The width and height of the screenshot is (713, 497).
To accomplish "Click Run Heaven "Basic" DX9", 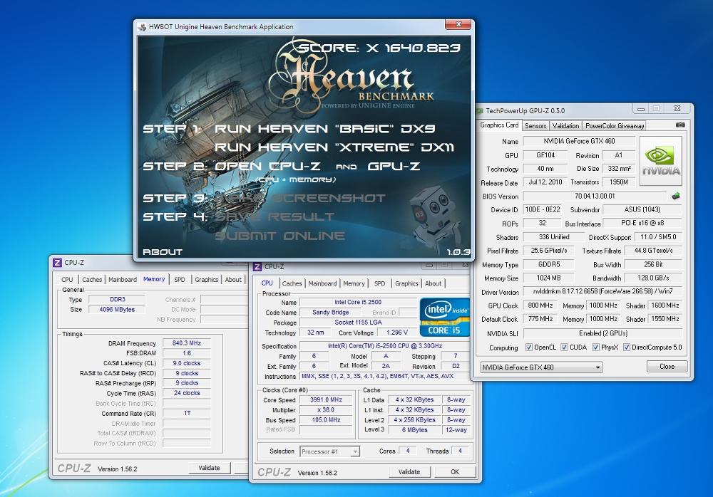I will [x=324, y=129].
